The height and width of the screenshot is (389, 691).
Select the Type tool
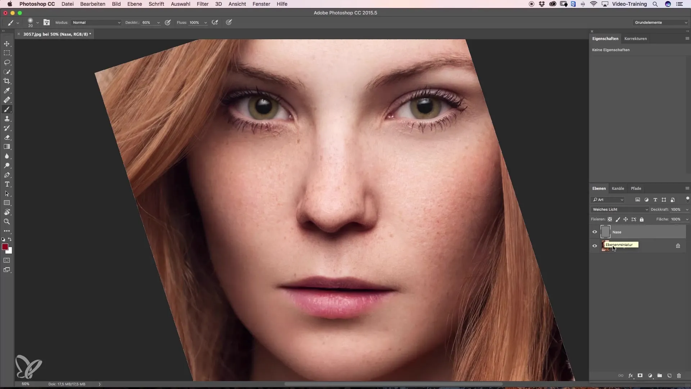click(x=7, y=184)
